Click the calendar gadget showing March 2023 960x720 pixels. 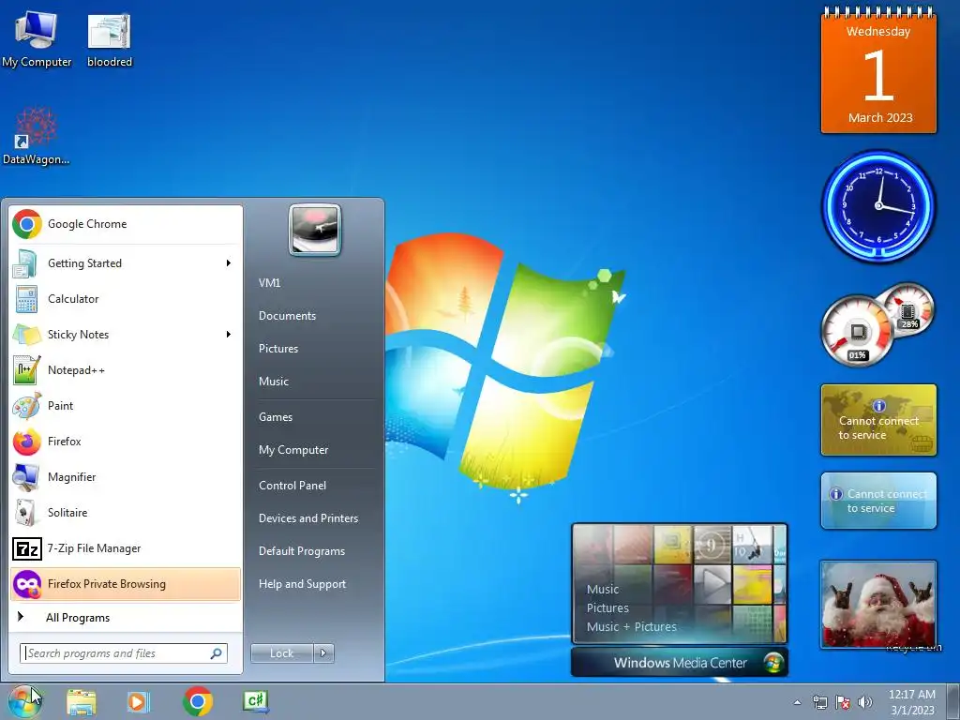click(878, 71)
